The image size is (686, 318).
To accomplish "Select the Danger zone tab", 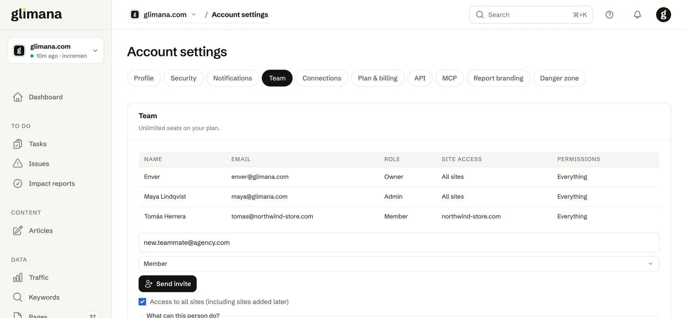I will 559,78.
